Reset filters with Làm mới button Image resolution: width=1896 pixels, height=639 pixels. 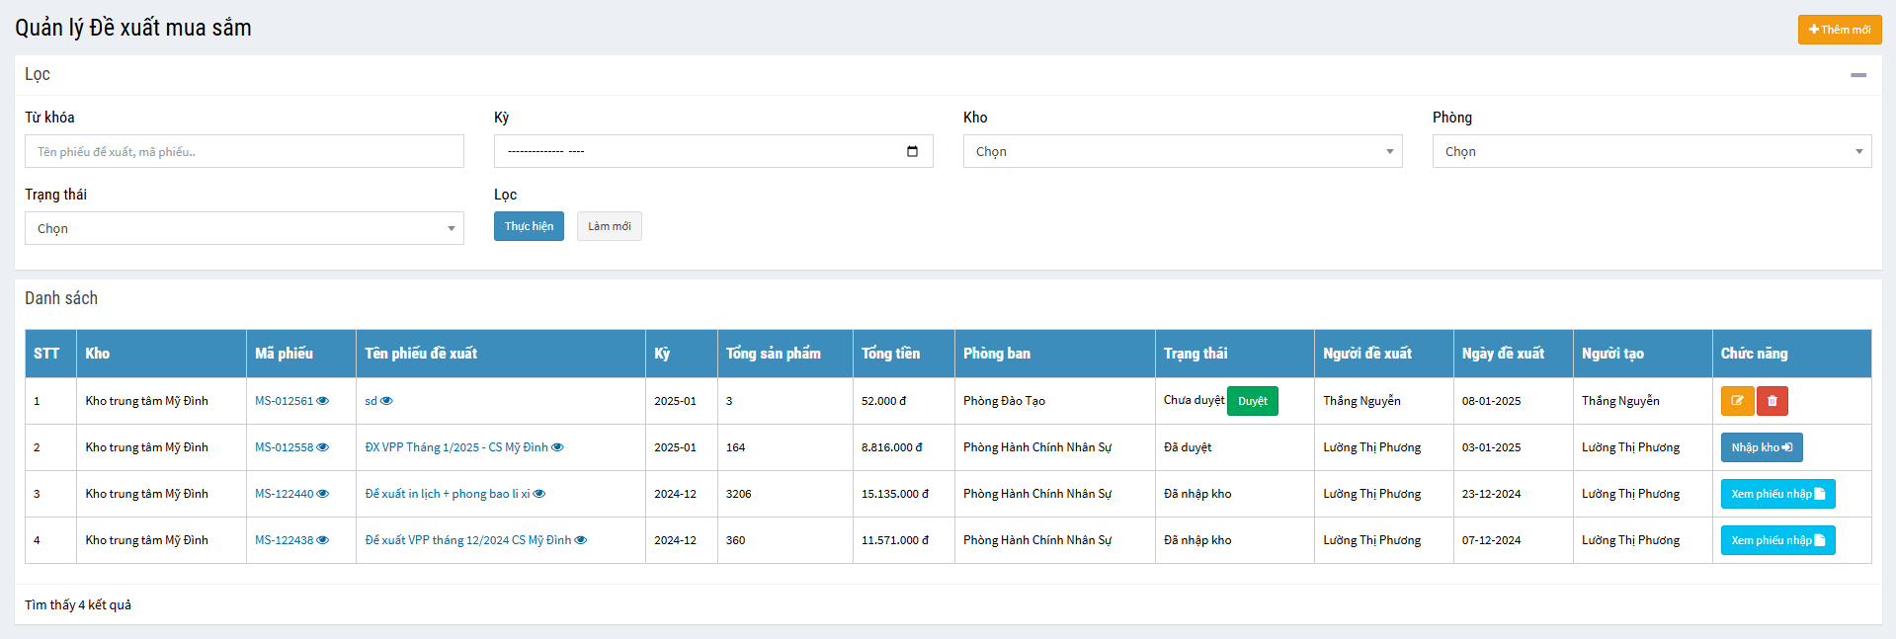tap(609, 226)
